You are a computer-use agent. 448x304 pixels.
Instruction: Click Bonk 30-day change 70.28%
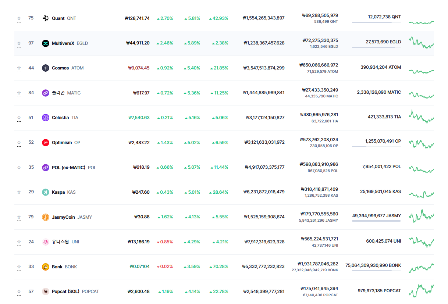(x=218, y=267)
